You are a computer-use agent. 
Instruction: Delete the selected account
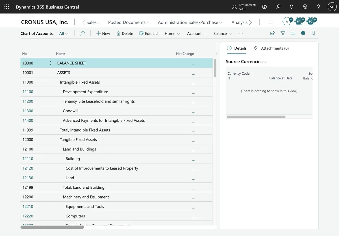(x=125, y=33)
